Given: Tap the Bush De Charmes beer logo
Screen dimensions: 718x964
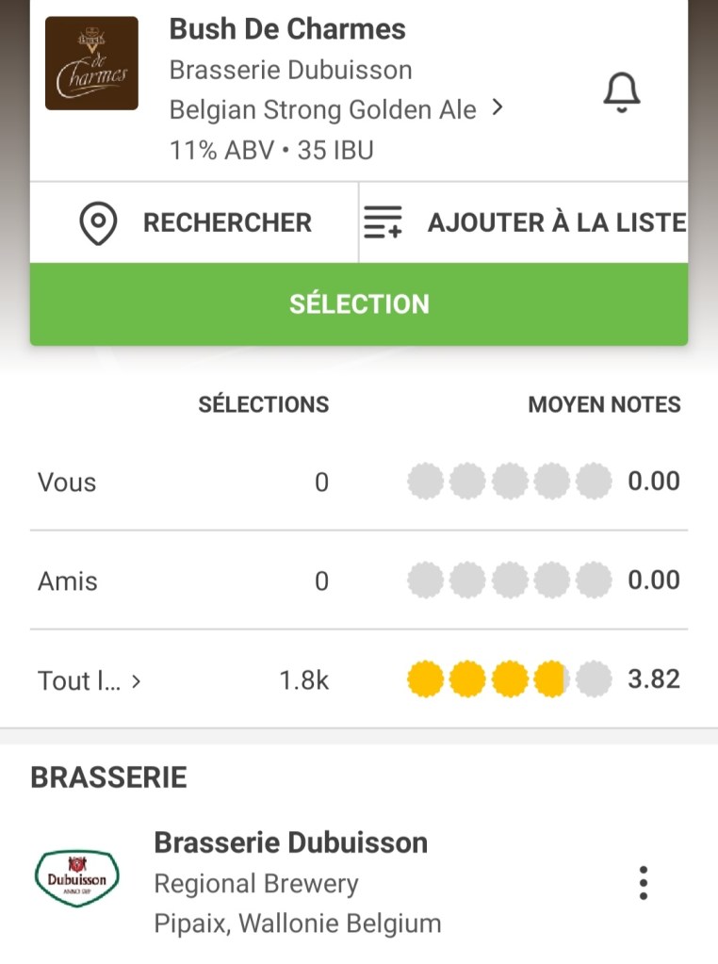Looking at the screenshot, I should click(91, 63).
